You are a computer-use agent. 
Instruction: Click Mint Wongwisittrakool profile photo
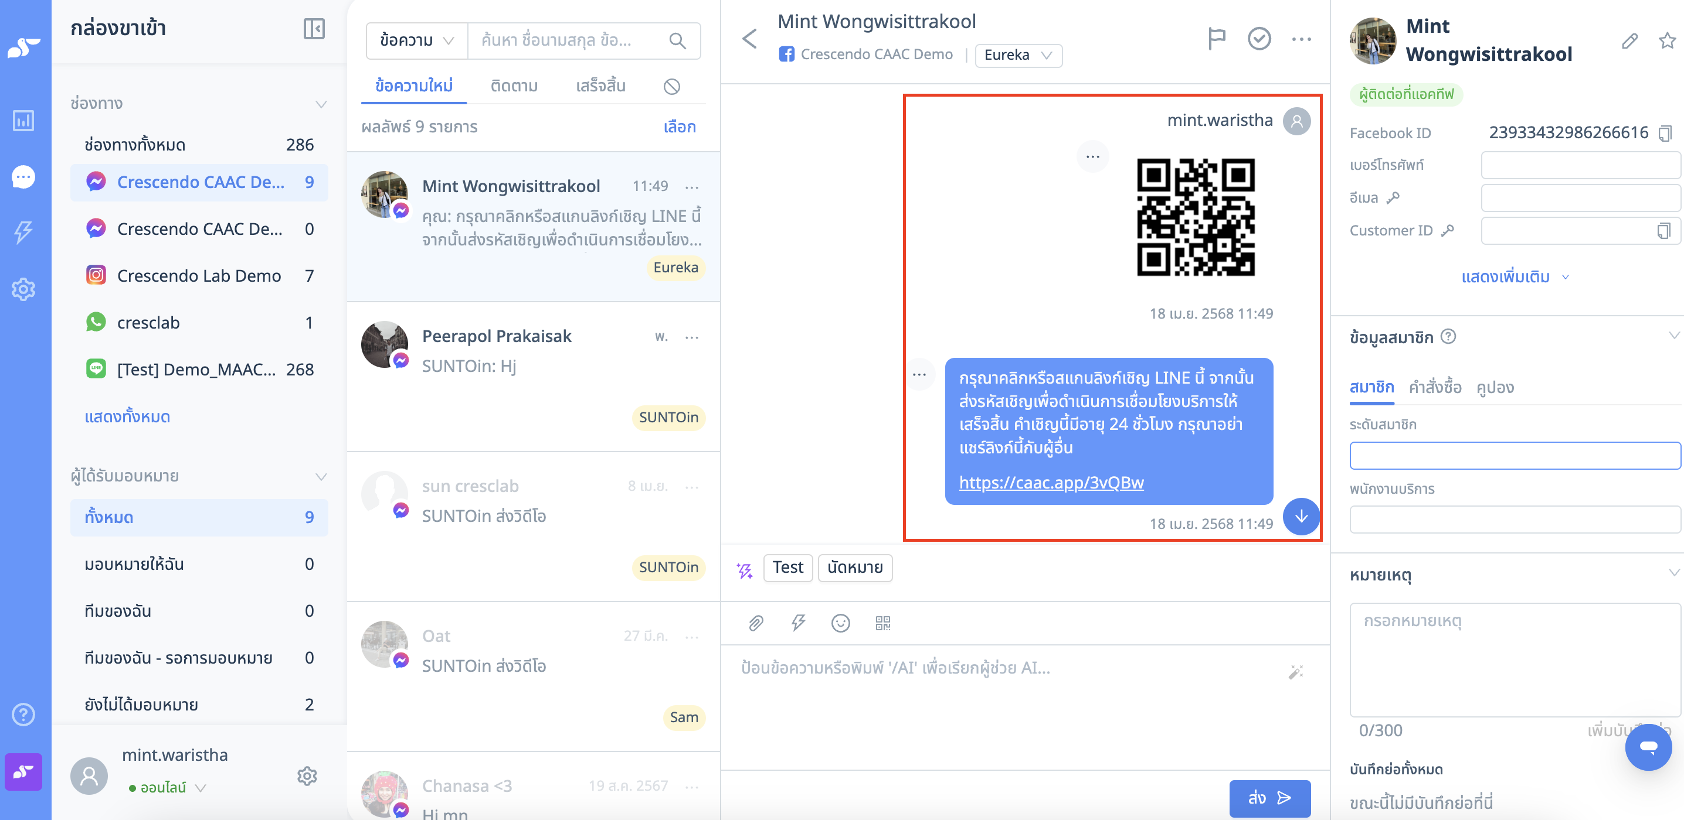pyautogui.click(x=1372, y=41)
